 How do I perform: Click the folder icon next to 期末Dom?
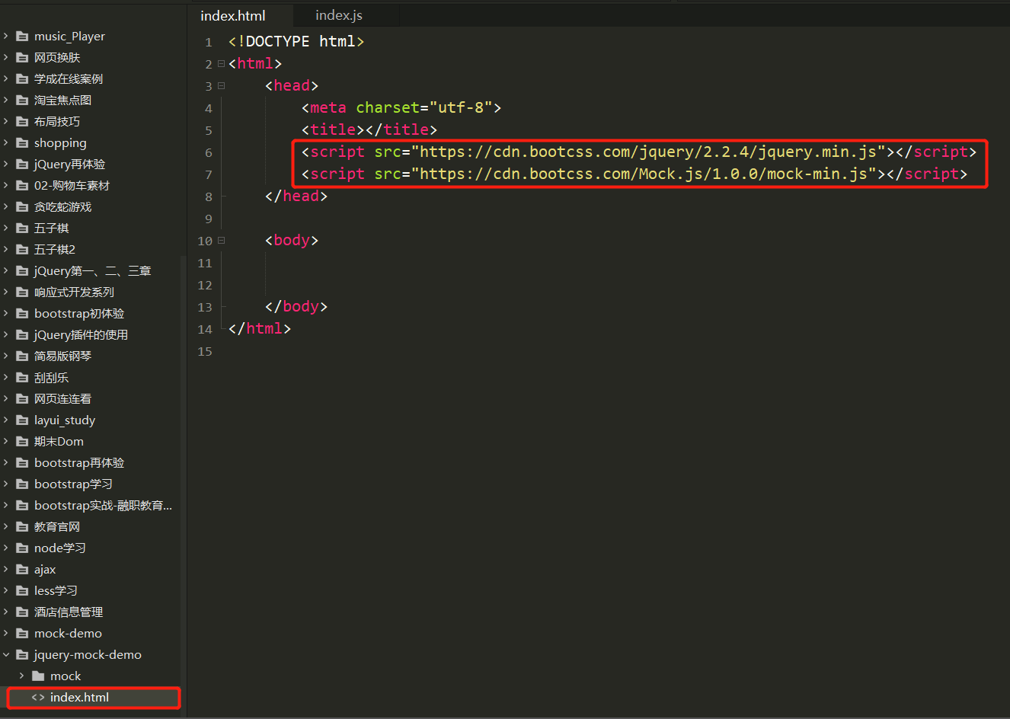pos(22,441)
